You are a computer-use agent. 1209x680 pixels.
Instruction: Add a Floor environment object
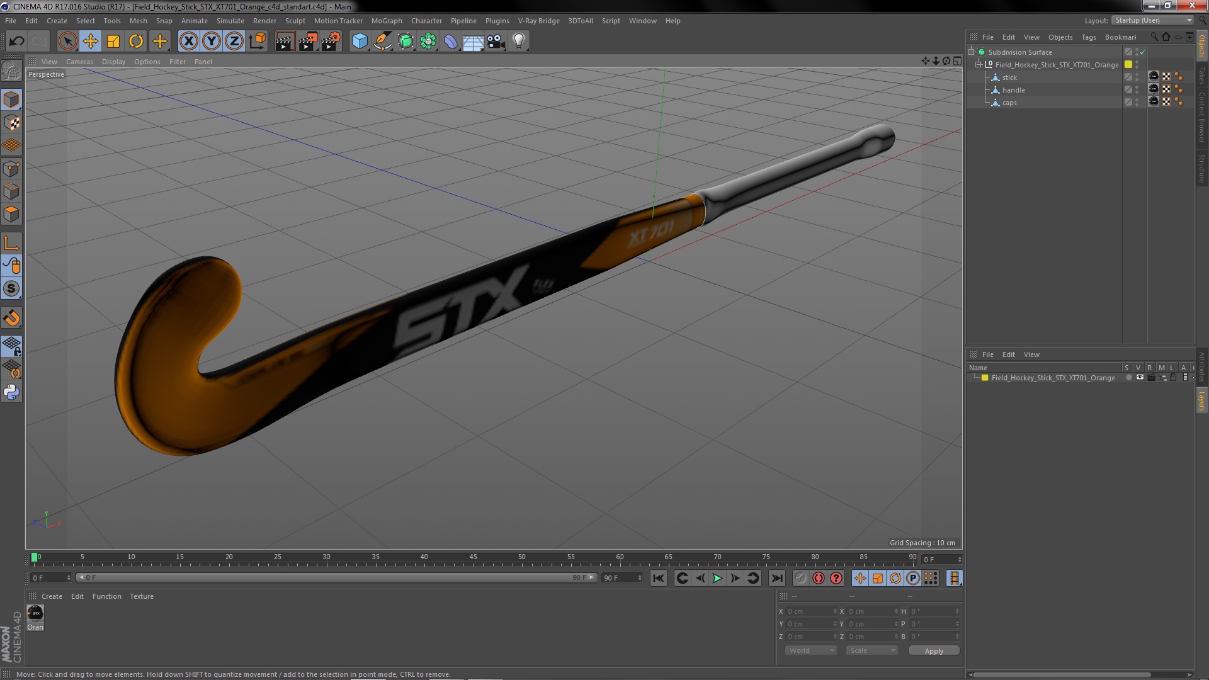pyautogui.click(x=474, y=42)
